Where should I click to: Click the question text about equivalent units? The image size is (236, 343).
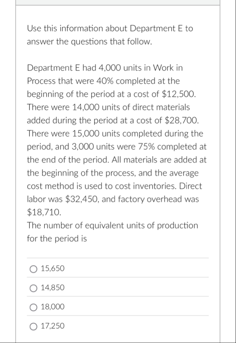[112, 231]
